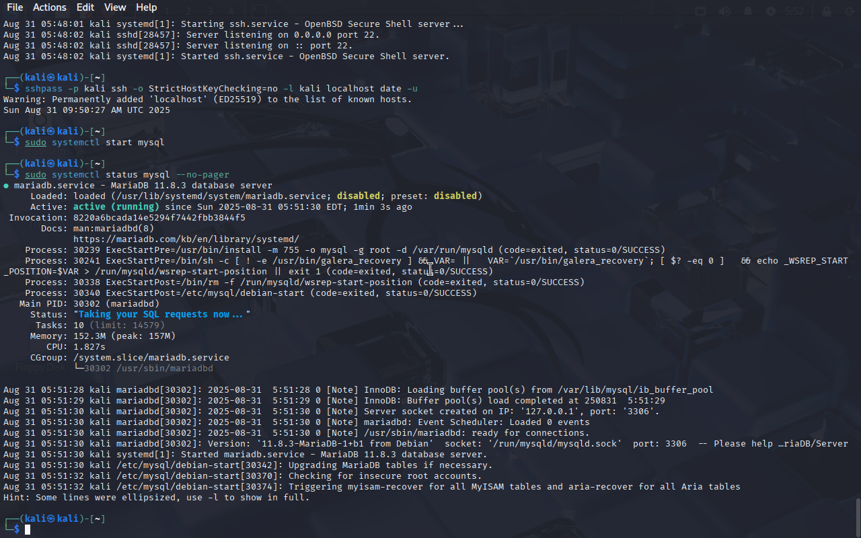
Task: Click the 'Memory: 152.3M (peak: 157M)' line
Action: [x=103, y=336]
